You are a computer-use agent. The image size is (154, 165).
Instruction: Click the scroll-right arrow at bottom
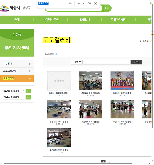click(x=149, y=164)
